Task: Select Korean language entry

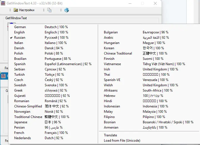Action: pos(149,48)
